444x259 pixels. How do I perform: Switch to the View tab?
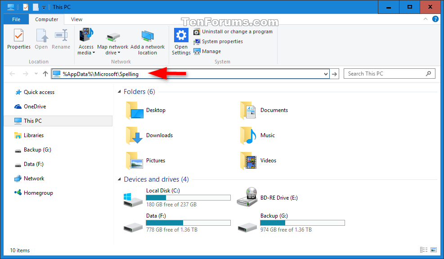click(x=76, y=19)
